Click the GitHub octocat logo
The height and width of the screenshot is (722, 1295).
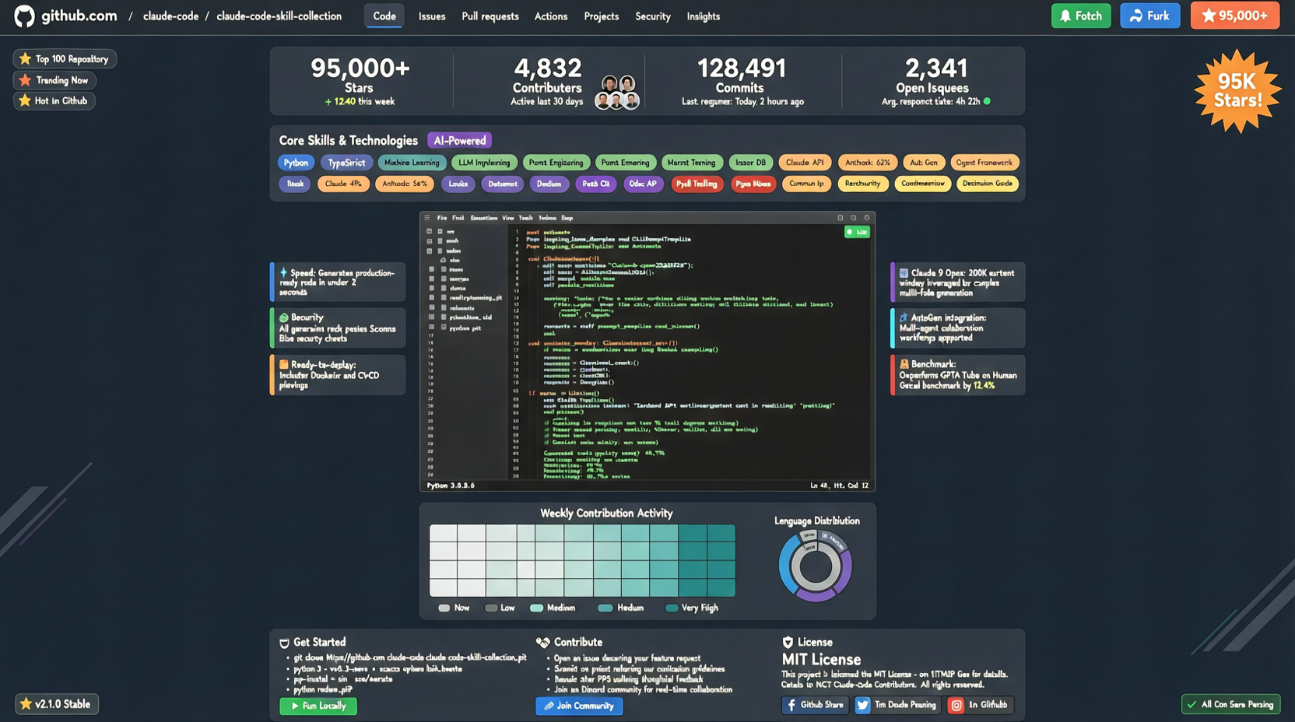pos(24,16)
